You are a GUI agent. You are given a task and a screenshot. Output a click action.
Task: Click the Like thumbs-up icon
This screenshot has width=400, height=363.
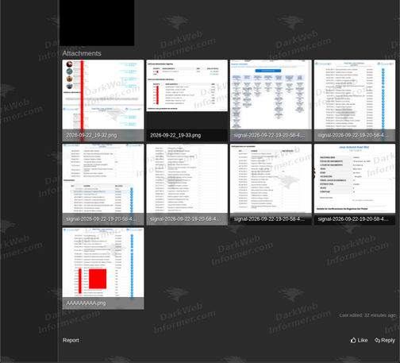pos(353,340)
